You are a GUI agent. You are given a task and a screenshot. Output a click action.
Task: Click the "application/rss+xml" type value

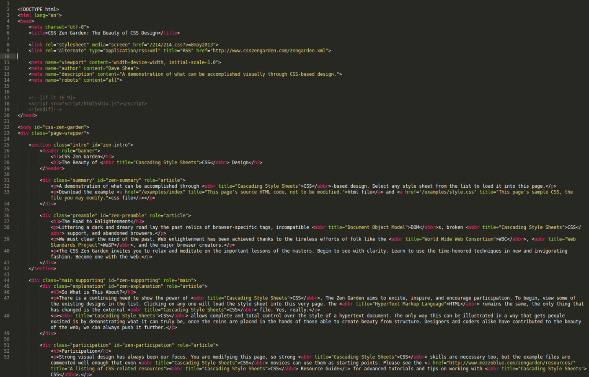coord(132,50)
